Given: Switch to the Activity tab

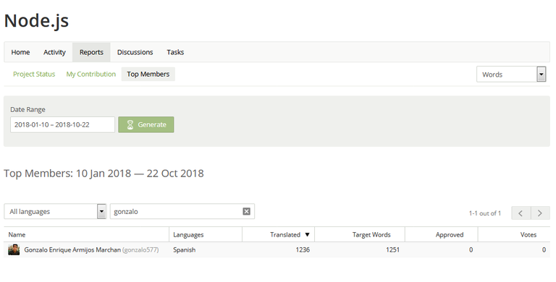Looking at the screenshot, I should pyautogui.click(x=54, y=52).
